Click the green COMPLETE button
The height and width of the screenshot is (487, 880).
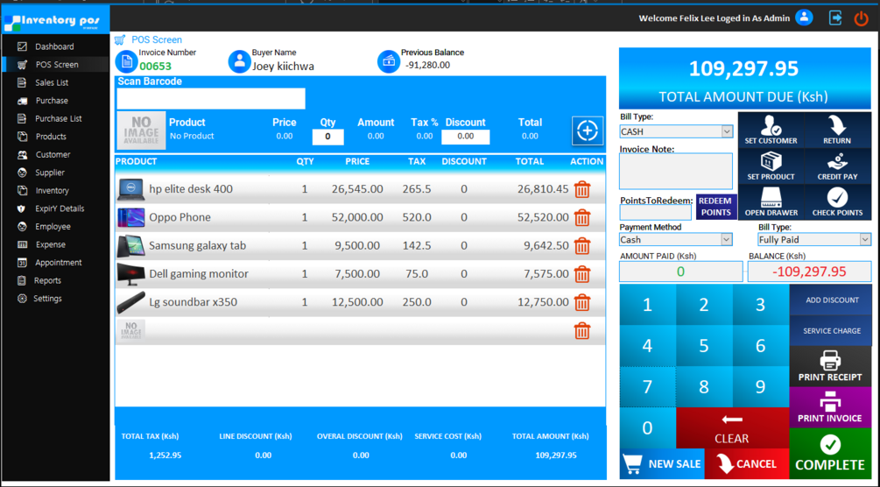(x=830, y=454)
